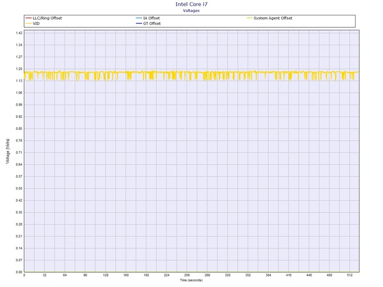Click the dark blue GT Offset line swatch
The height and width of the screenshot is (287, 383).
point(139,23)
